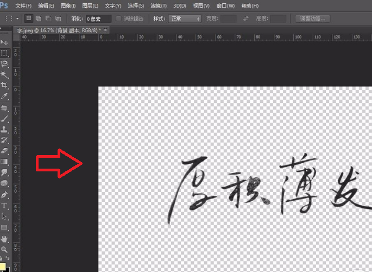Select the Eraser tool
This screenshot has width=372, height=272.
click(4, 151)
